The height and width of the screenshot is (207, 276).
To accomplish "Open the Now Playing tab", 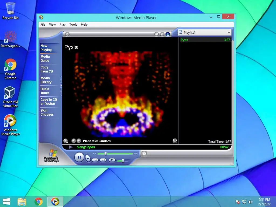I will coord(46,48).
